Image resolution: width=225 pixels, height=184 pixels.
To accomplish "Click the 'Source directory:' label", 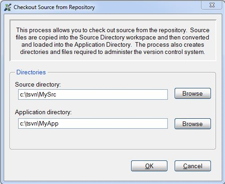I will (38, 84).
